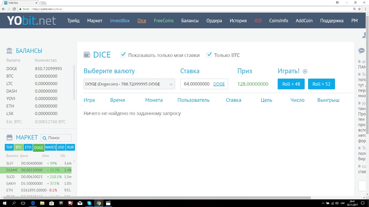This screenshot has width=369, height=207.
Task: Click the Маркет storefront icon
Action: (x=10, y=137)
